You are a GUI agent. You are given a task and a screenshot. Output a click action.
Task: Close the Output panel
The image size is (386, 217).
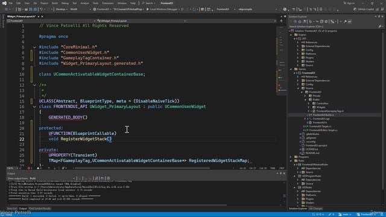click(x=284, y=174)
